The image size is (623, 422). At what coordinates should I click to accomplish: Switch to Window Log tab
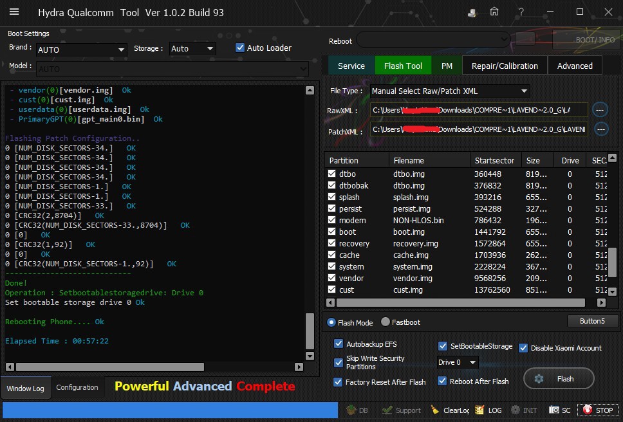coord(26,389)
